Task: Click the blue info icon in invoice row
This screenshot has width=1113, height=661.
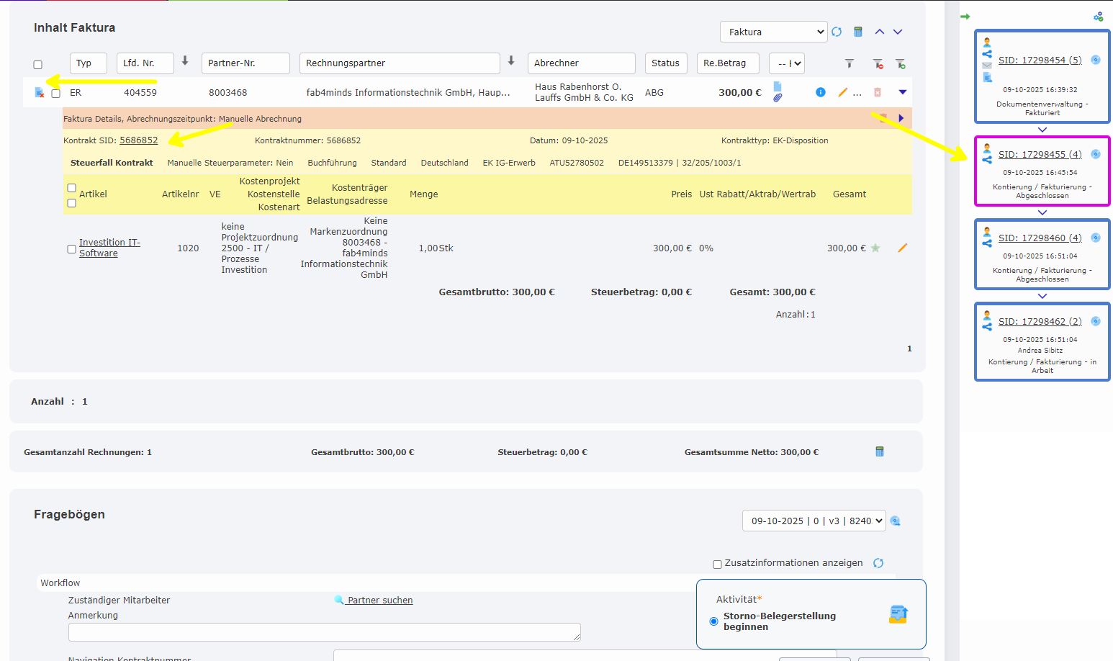Action: pyautogui.click(x=821, y=92)
